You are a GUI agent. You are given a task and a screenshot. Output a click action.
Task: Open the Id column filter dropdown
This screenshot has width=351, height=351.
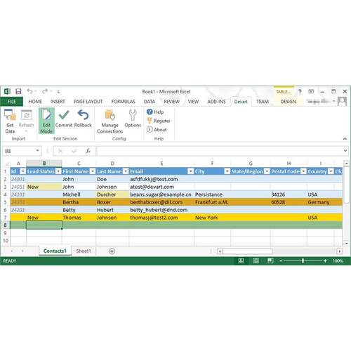click(x=22, y=171)
